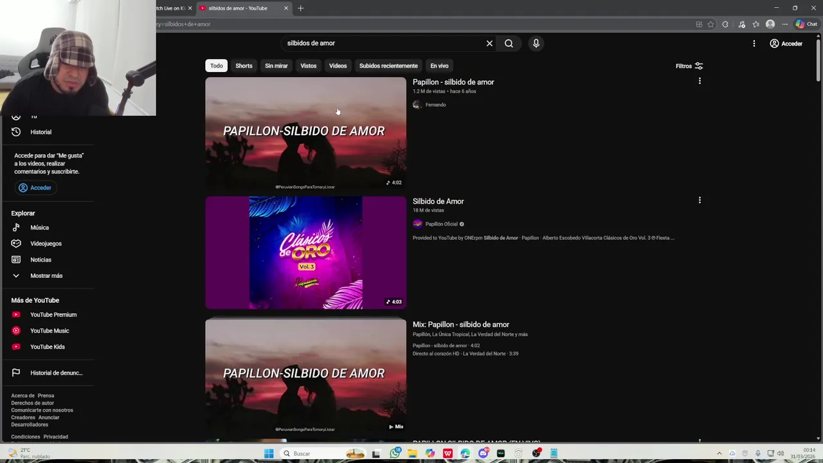Show hidden system tray icons
Image resolution: width=823 pixels, height=463 pixels.
[719, 453]
